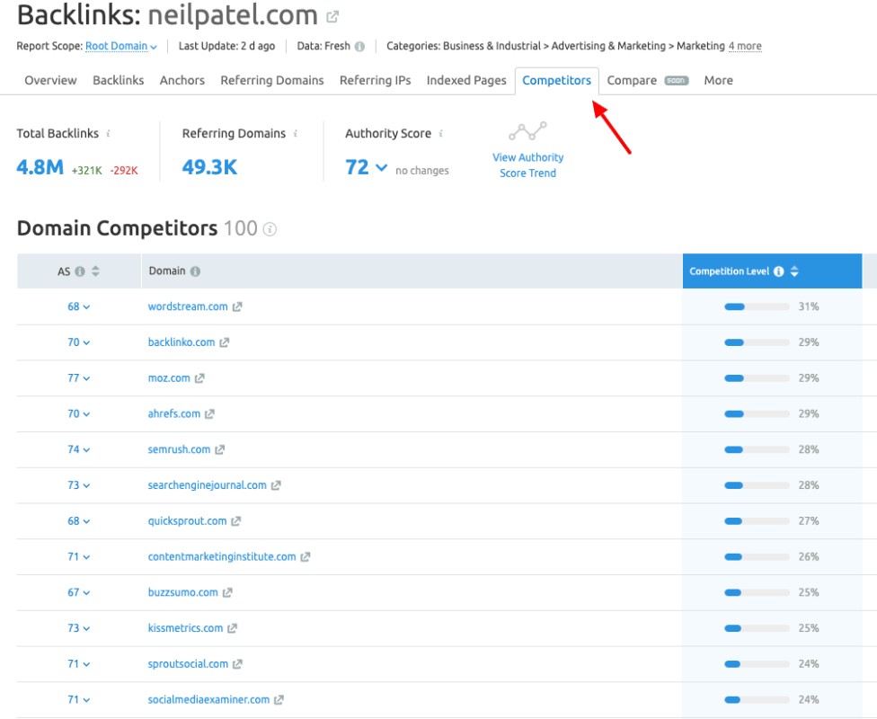This screenshot has width=877, height=719.
Task: Click the +321K new backlinks figure
Action: 86,171
